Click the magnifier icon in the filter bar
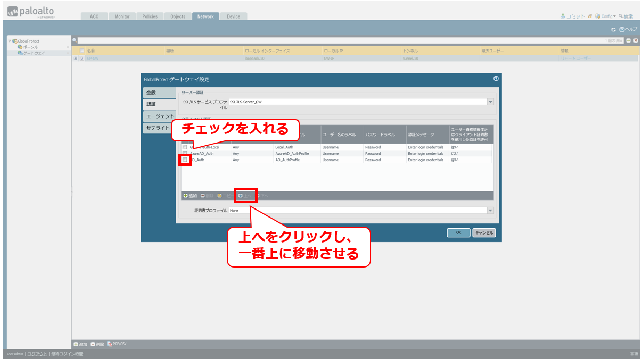Image resolution: width=642 pixels, height=359 pixels. tap(75, 40)
